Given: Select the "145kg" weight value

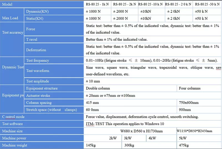Looking at the screenshot, I should coord(91,145).
